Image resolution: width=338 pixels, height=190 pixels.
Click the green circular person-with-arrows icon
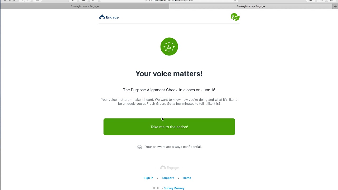tap(169, 47)
